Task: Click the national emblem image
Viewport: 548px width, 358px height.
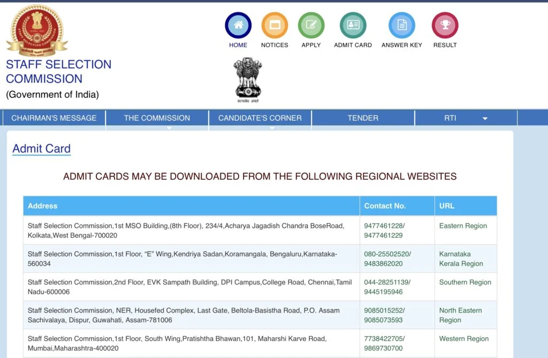Action: point(248,80)
